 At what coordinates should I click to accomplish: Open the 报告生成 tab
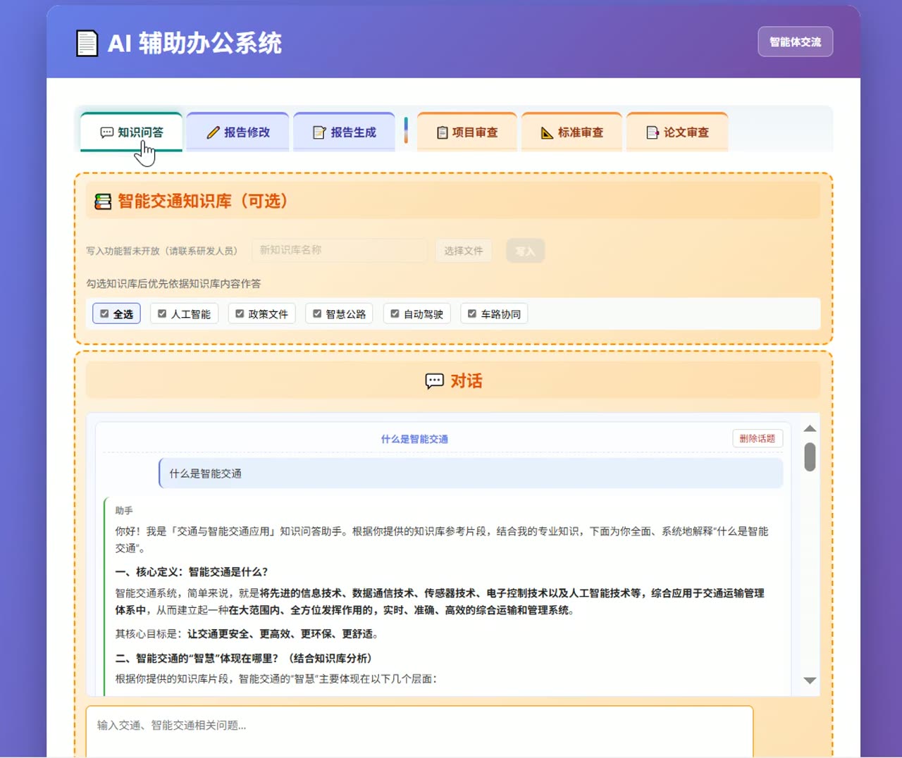coord(344,132)
